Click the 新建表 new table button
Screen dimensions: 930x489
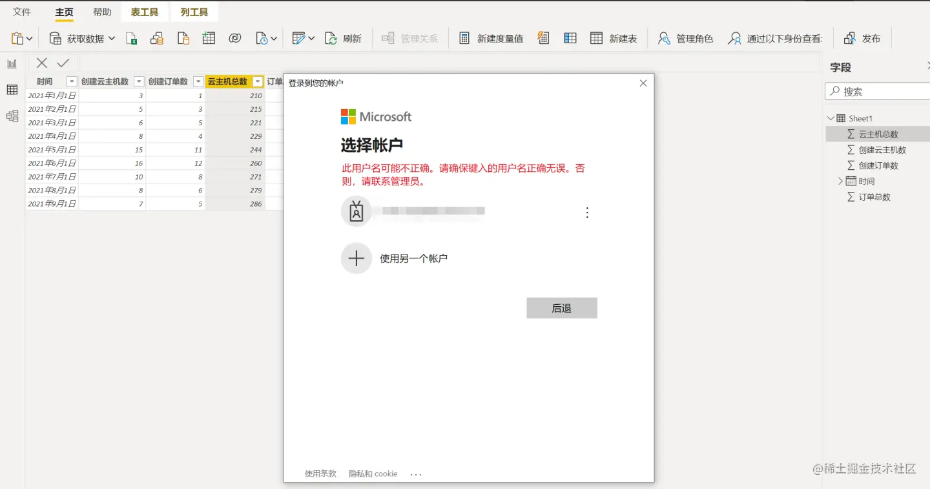pyautogui.click(x=614, y=39)
